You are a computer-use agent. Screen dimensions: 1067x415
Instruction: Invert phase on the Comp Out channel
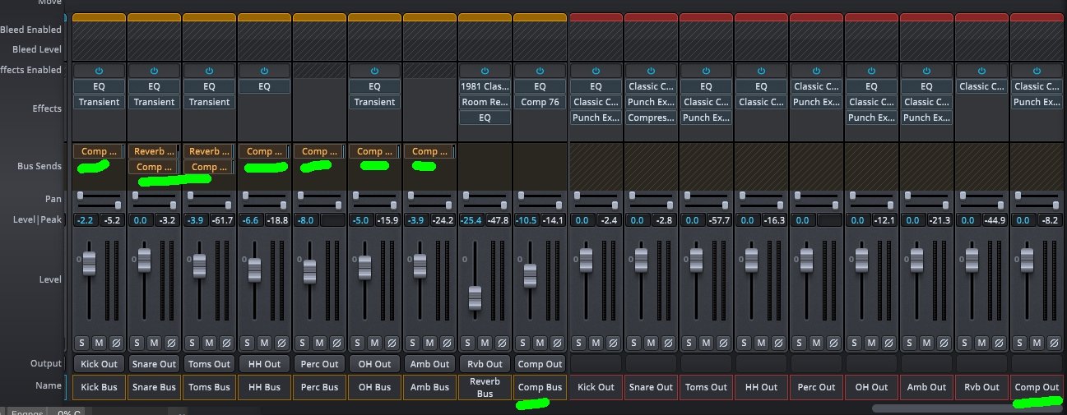click(x=1054, y=342)
